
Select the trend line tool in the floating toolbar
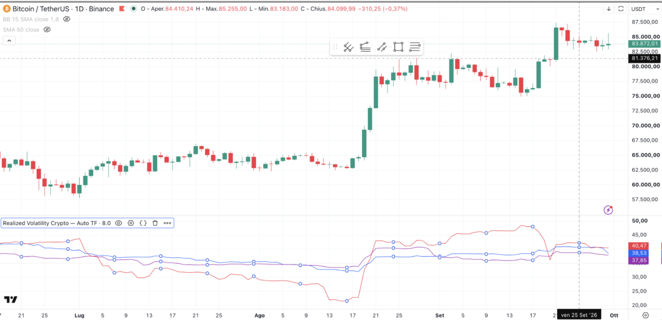pyautogui.click(x=381, y=47)
